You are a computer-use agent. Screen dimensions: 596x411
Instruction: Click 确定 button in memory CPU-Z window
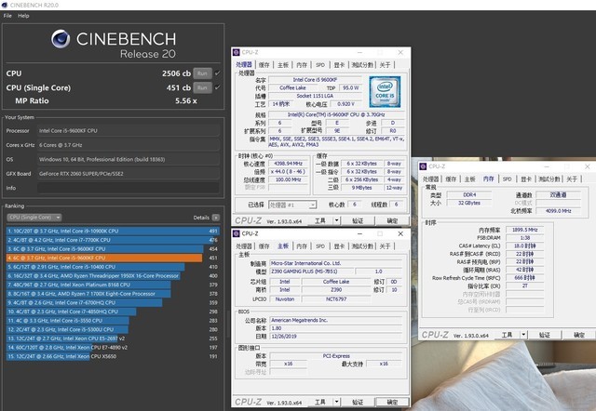pyautogui.click(x=579, y=335)
